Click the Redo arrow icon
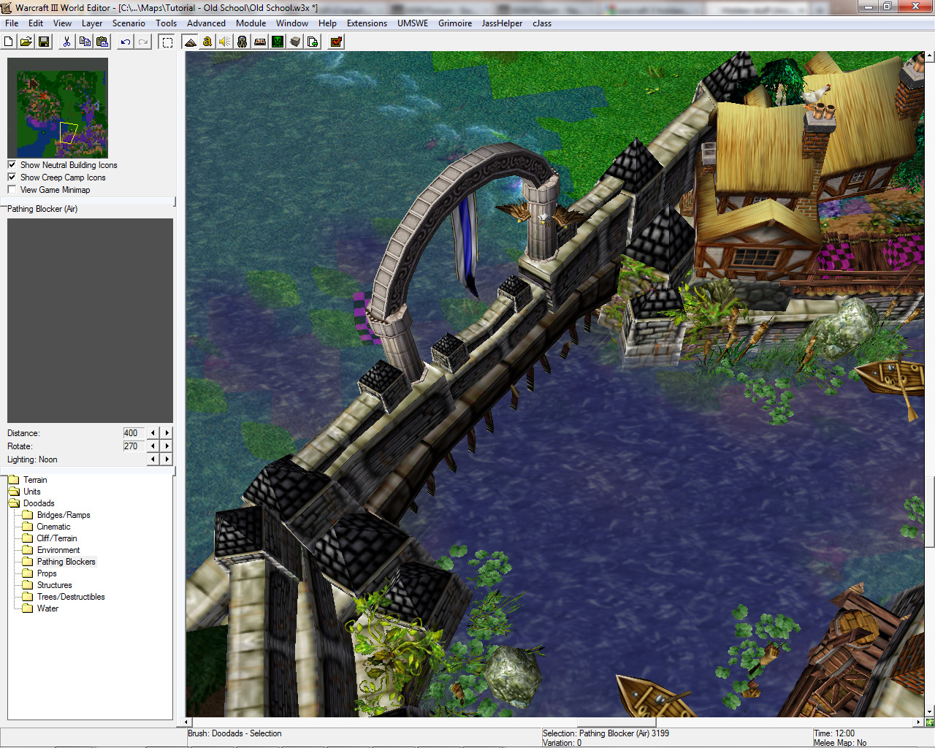Image resolution: width=935 pixels, height=748 pixels. pyautogui.click(x=143, y=42)
